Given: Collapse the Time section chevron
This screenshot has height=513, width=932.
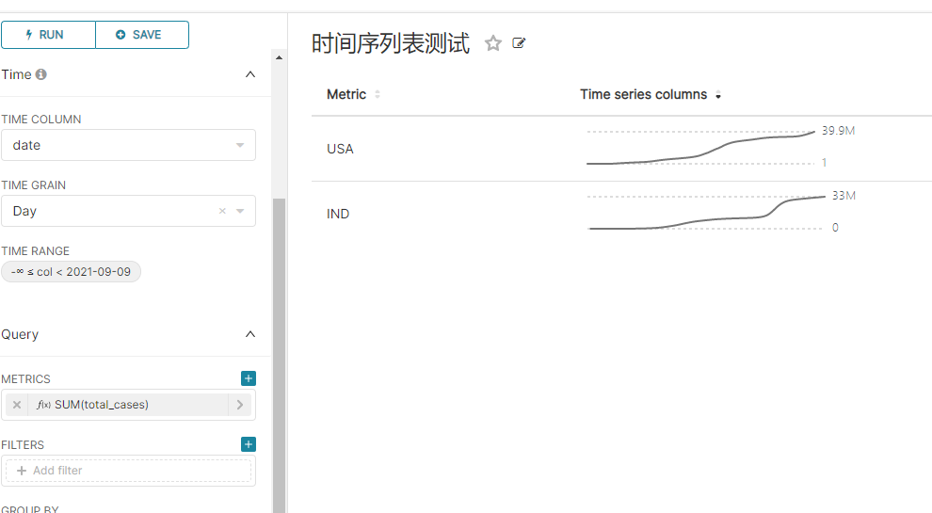Looking at the screenshot, I should pos(250,74).
